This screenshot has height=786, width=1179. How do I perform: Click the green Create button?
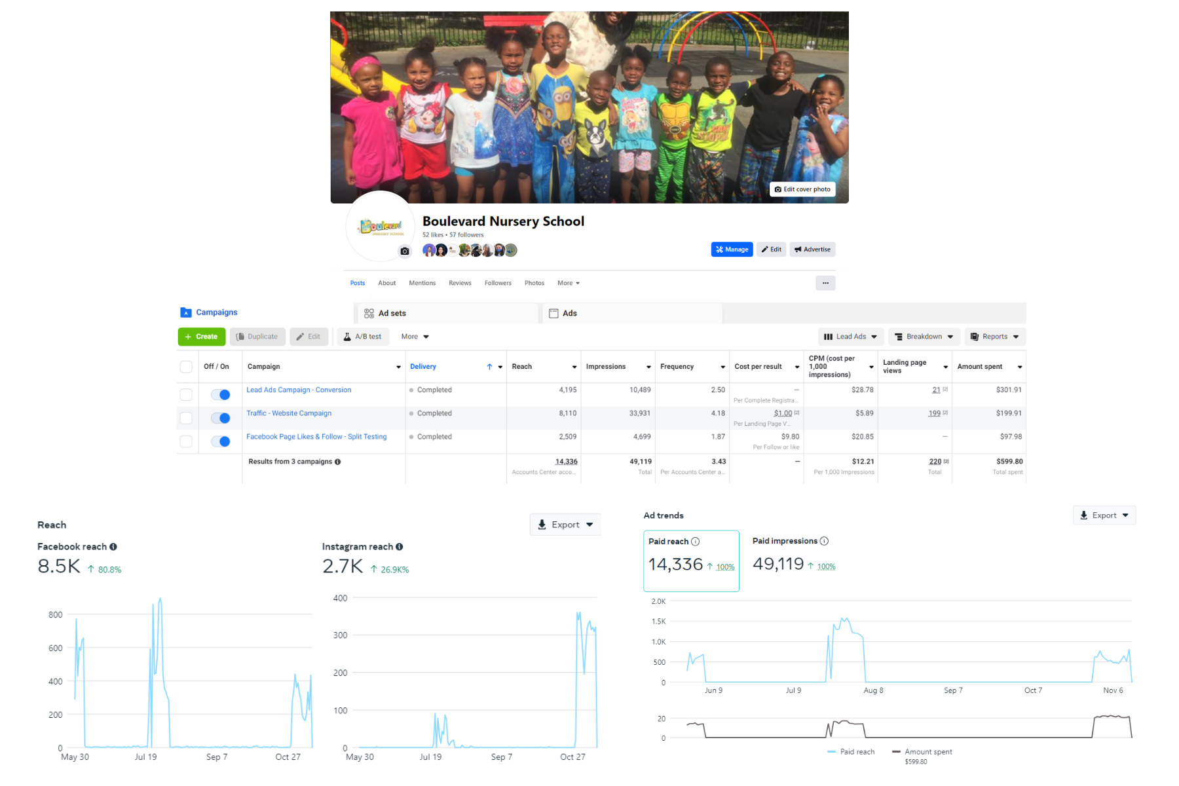(x=202, y=337)
